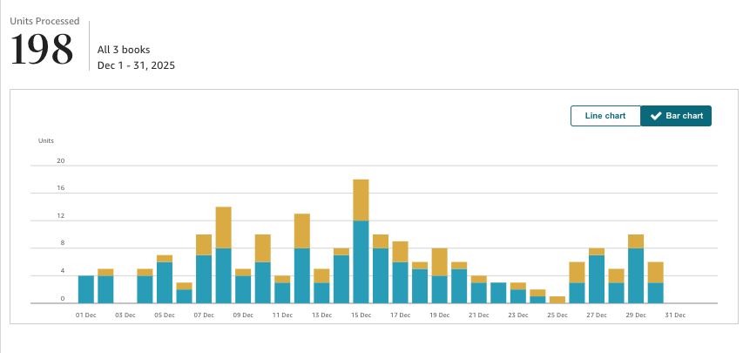Viewport: 743px width, 353px height.
Task: Click the 'Units Processed' label
Action: pos(44,21)
